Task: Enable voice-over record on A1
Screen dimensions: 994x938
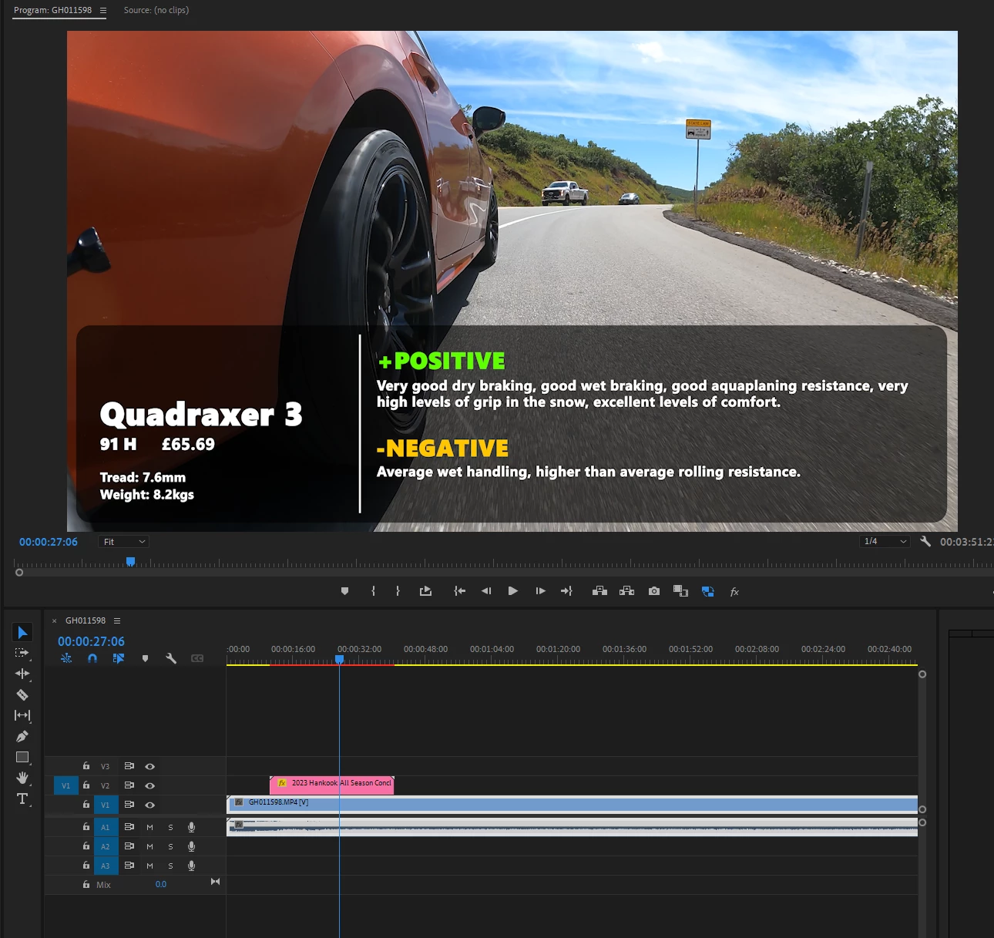Action: [191, 827]
